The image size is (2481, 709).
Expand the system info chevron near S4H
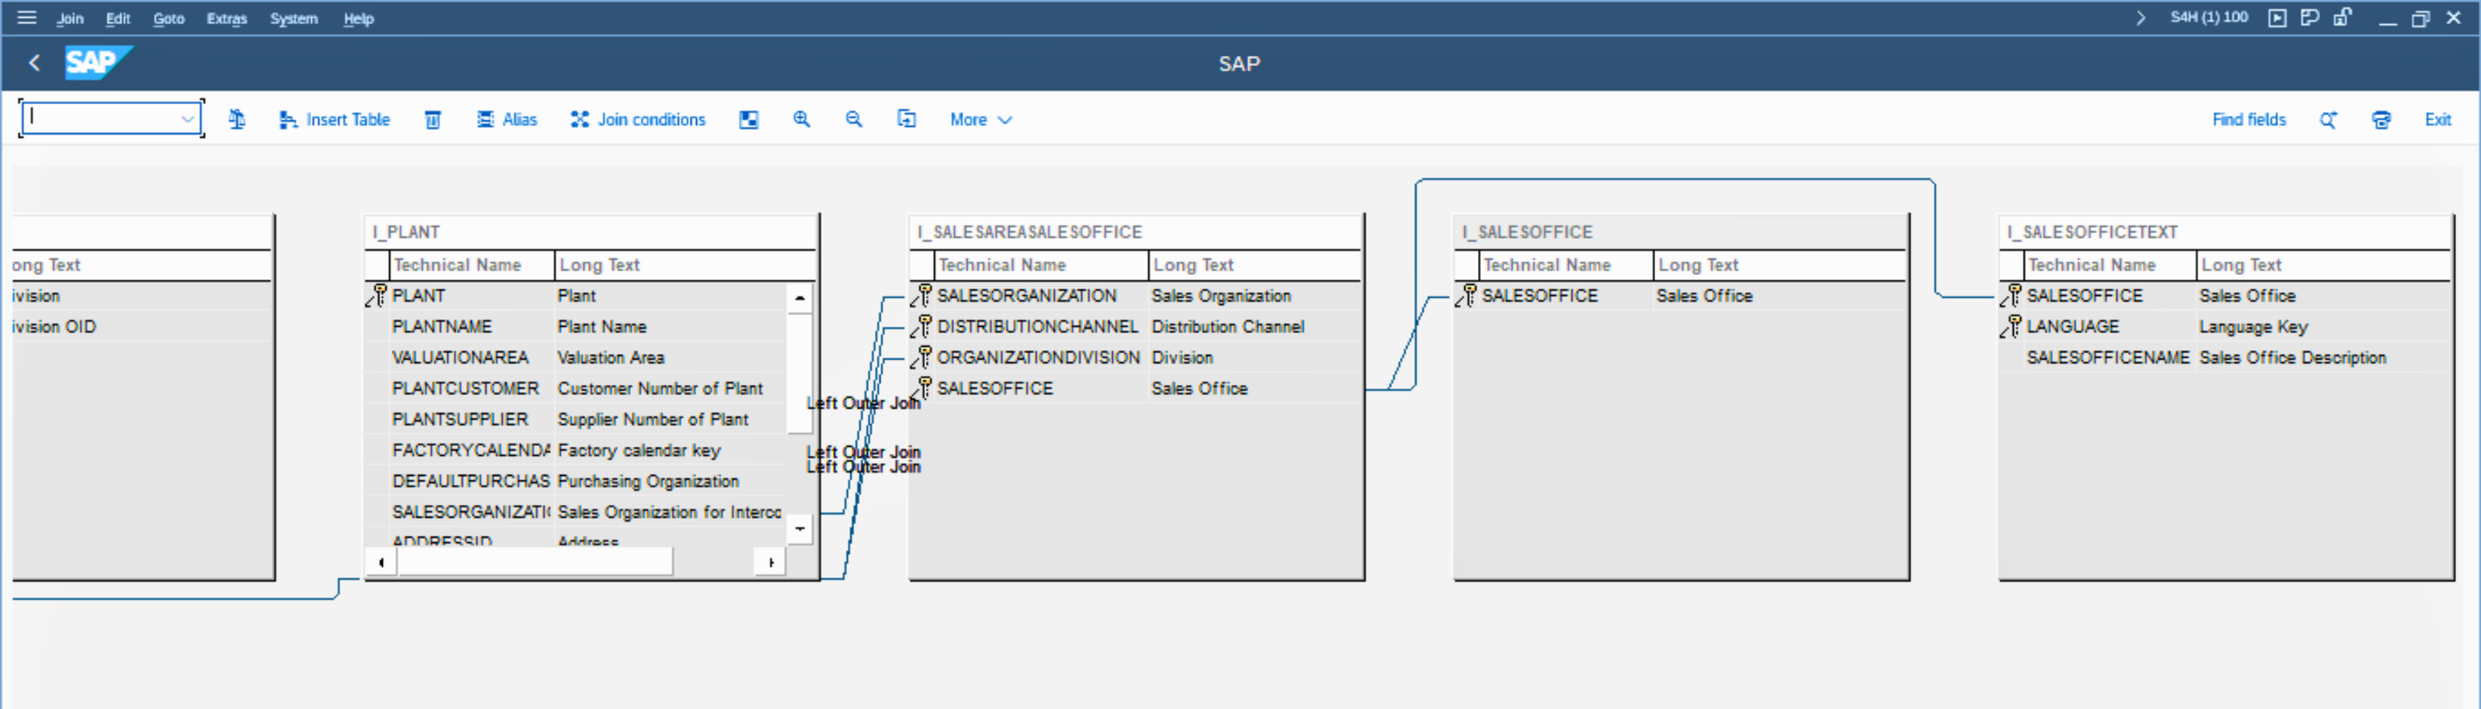click(x=2140, y=17)
